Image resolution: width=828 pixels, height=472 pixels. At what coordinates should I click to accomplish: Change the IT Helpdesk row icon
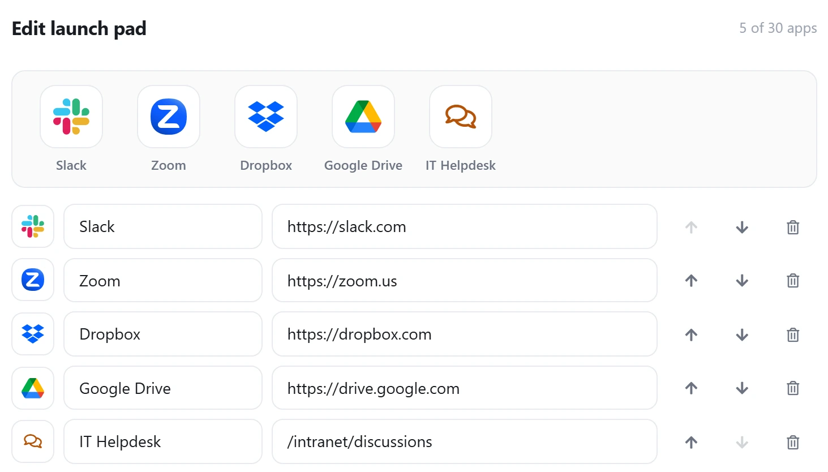(33, 441)
